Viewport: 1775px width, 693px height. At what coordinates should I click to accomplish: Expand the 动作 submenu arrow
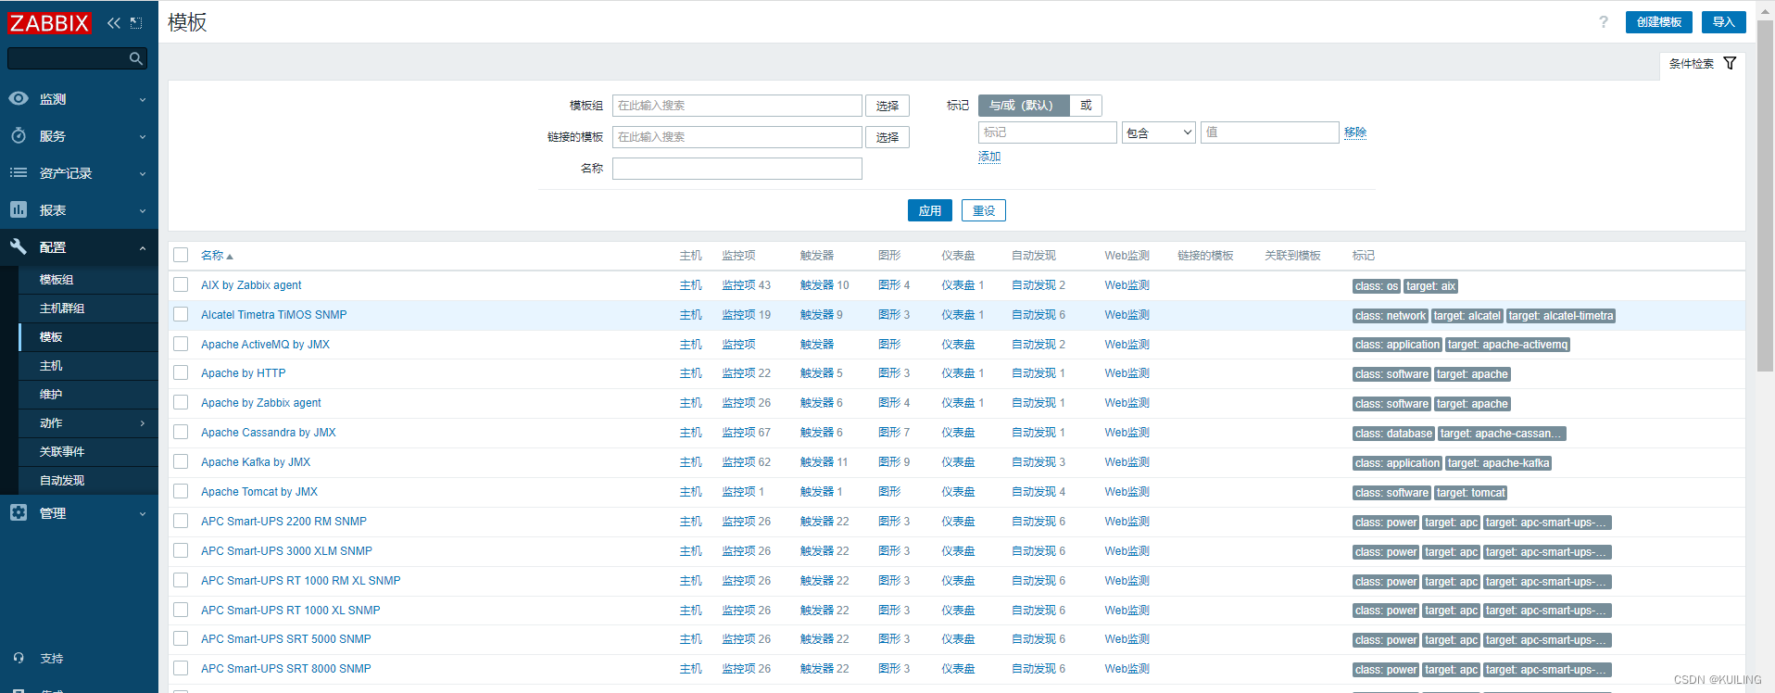click(143, 422)
